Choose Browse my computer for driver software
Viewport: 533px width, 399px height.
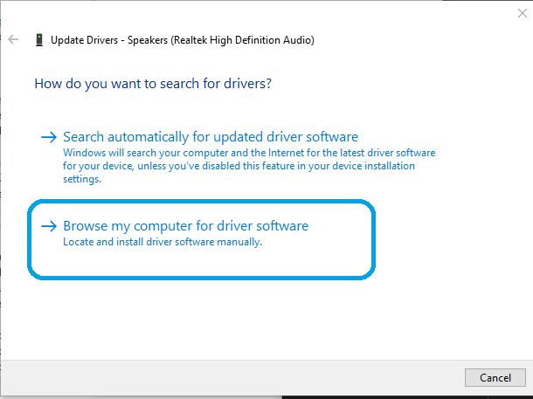tap(185, 226)
